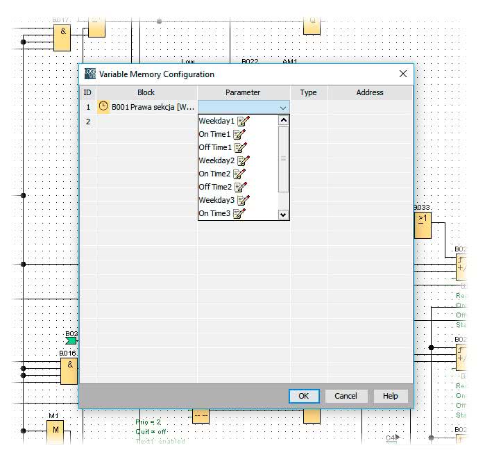Click the edit icon next to Weekday3
This screenshot has width=485, height=457.
click(243, 201)
